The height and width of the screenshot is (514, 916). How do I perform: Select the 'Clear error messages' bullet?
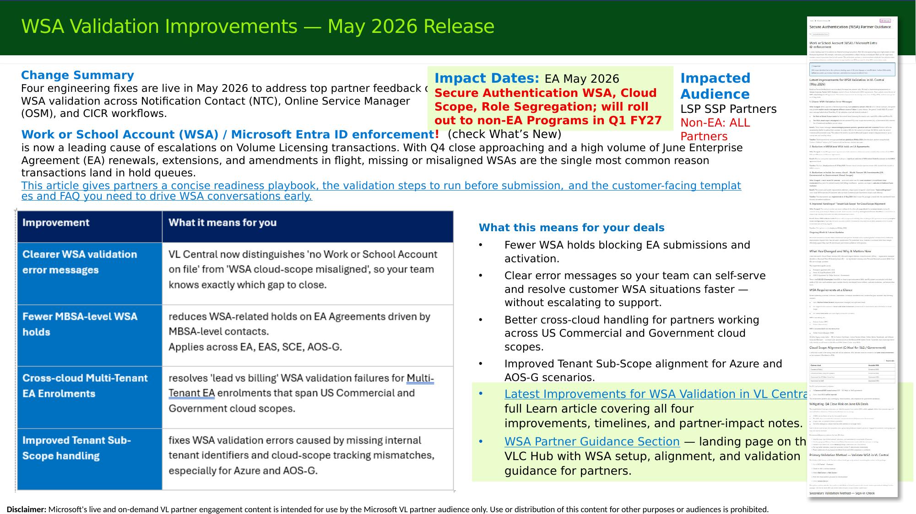[635, 289]
